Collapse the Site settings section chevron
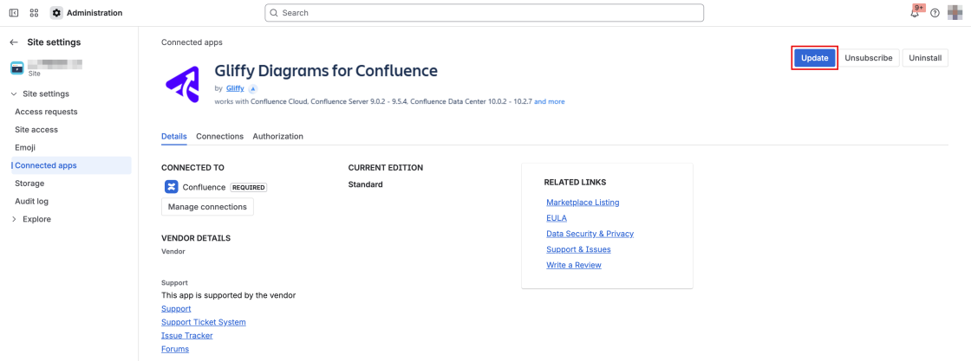971x361 pixels. pyautogui.click(x=14, y=94)
